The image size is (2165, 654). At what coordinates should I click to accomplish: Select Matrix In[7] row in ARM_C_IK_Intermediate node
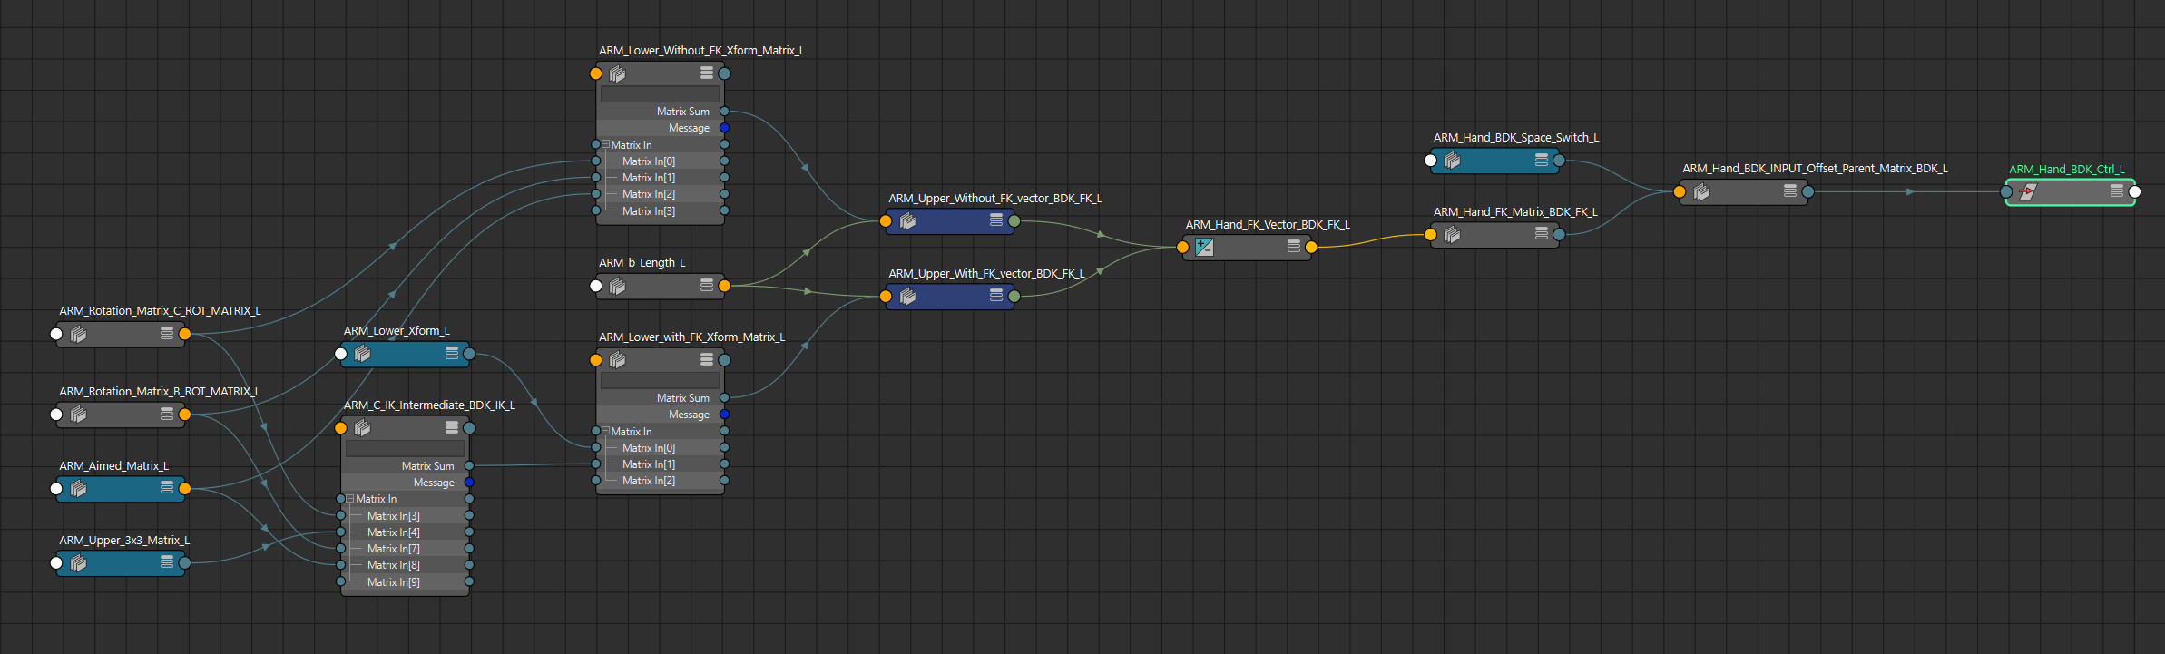(394, 549)
